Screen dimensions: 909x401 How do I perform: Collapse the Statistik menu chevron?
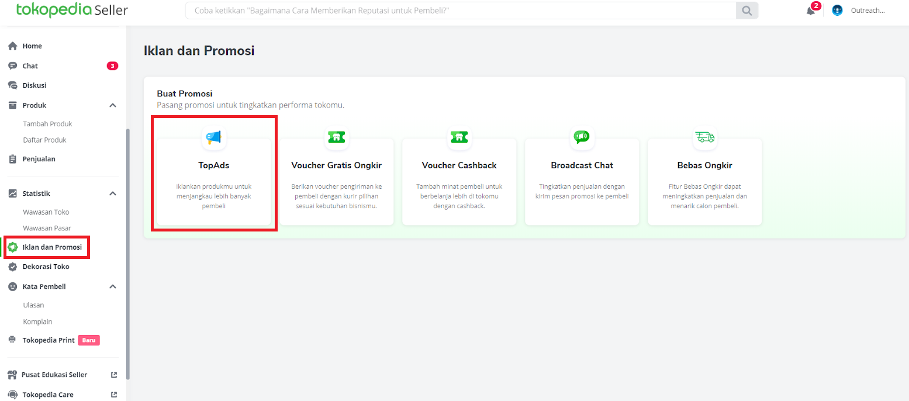pos(113,193)
